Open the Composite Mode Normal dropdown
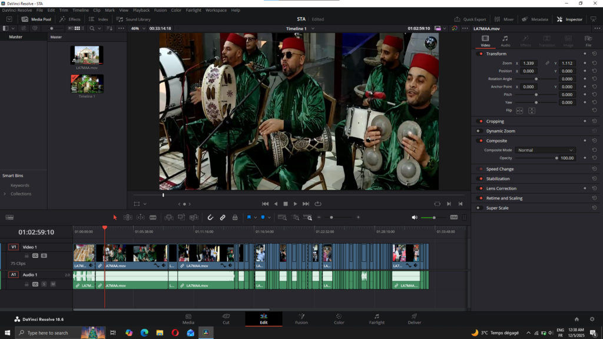The image size is (603, 339). pos(545,150)
